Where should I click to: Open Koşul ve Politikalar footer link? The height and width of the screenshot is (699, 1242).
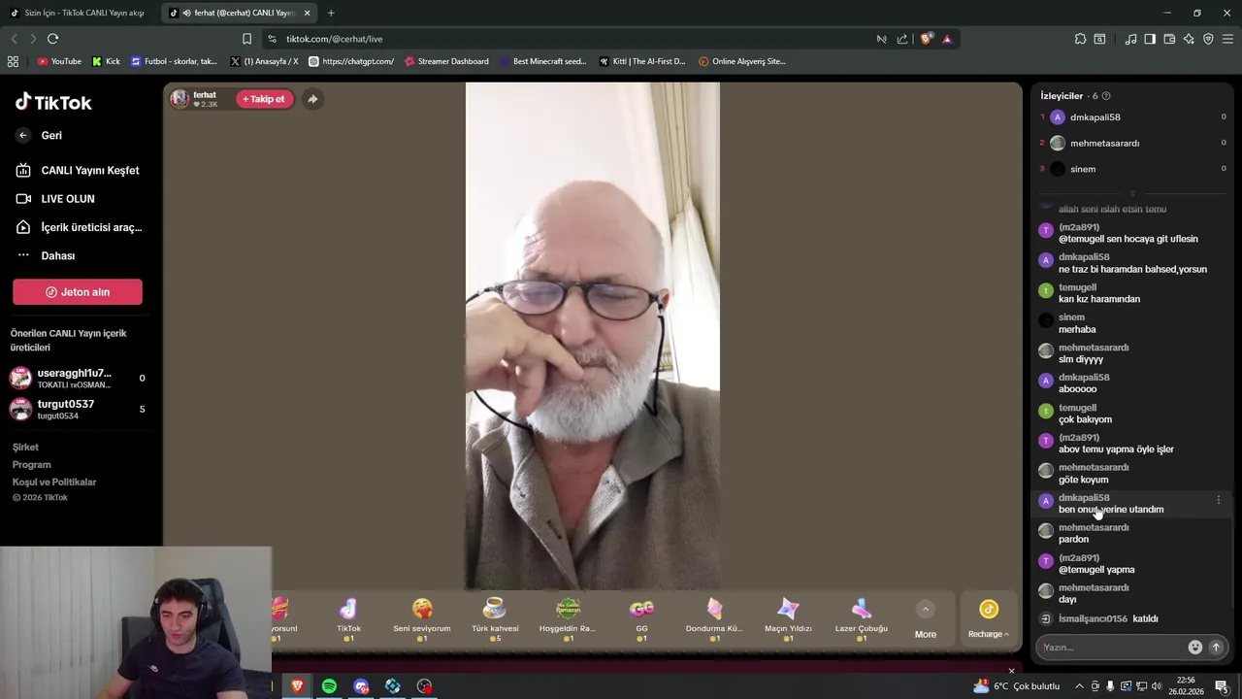54,483
